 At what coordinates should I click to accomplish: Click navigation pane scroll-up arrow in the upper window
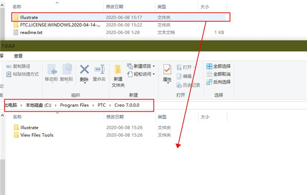click(2, 5)
